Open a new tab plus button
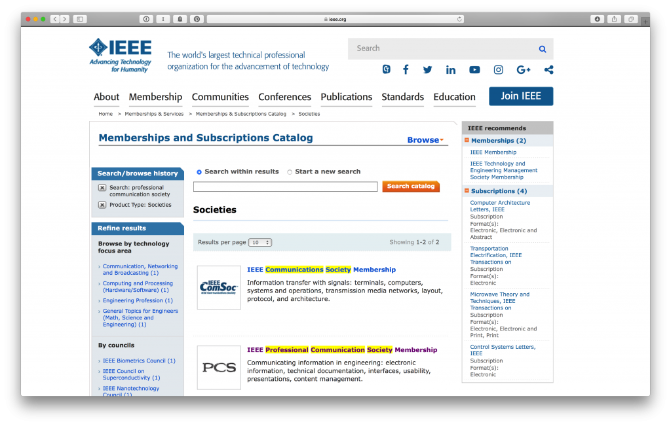Viewport: 671px width, 426px height. [x=645, y=22]
